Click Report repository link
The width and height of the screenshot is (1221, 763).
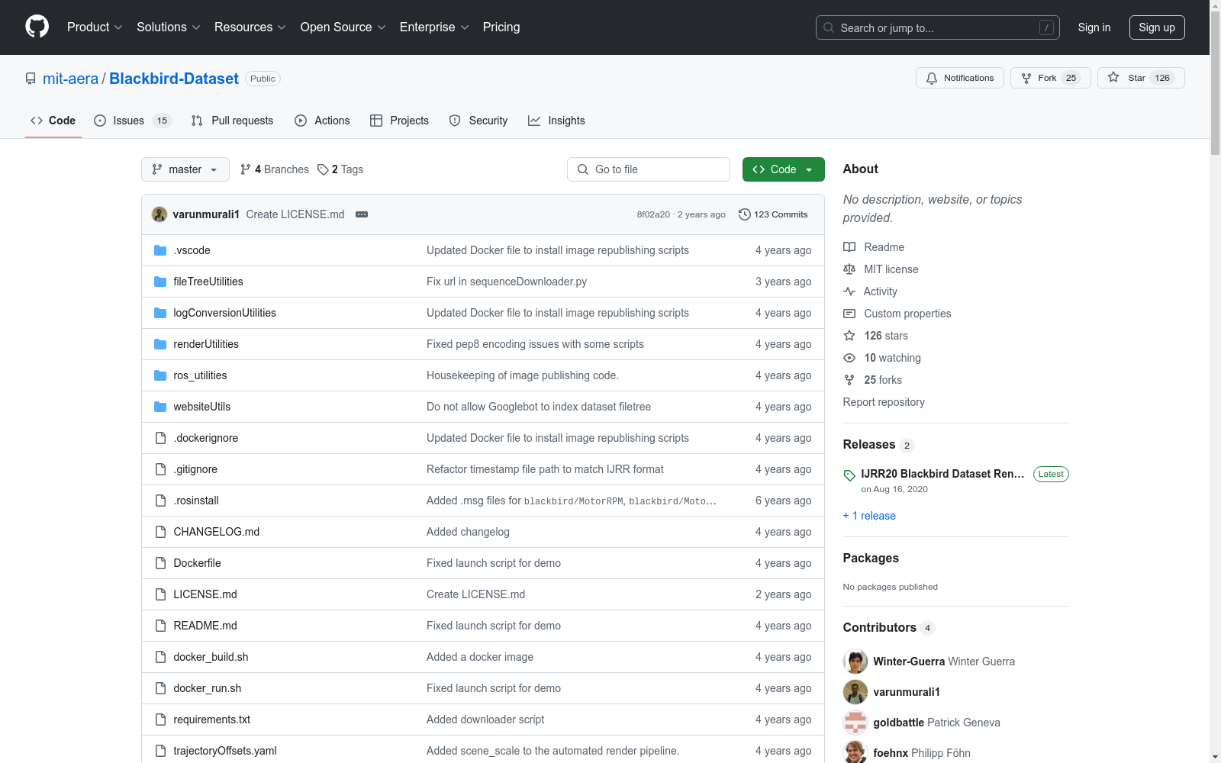coord(884,402)
